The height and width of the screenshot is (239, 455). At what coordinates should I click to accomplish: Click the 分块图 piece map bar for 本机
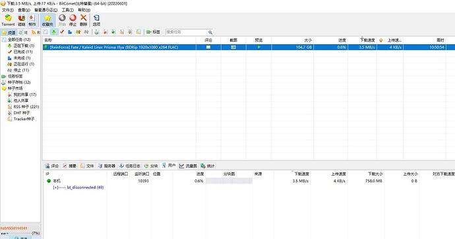[229, 181]
